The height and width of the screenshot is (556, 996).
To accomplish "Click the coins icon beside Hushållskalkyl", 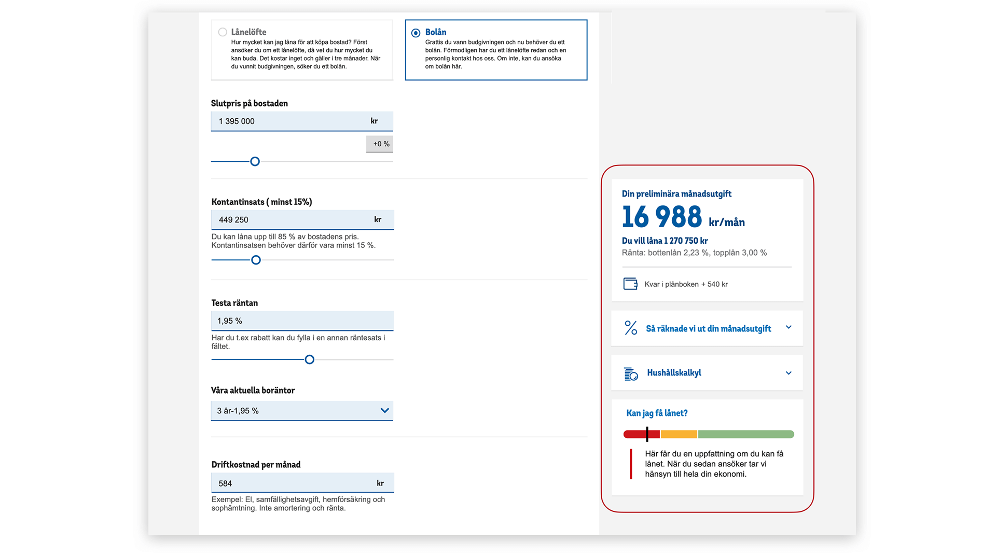I will tap(631, 373).
